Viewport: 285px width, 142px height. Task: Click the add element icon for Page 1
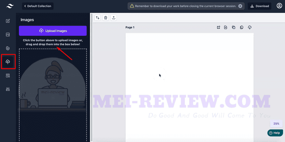[x=218, y=27]
